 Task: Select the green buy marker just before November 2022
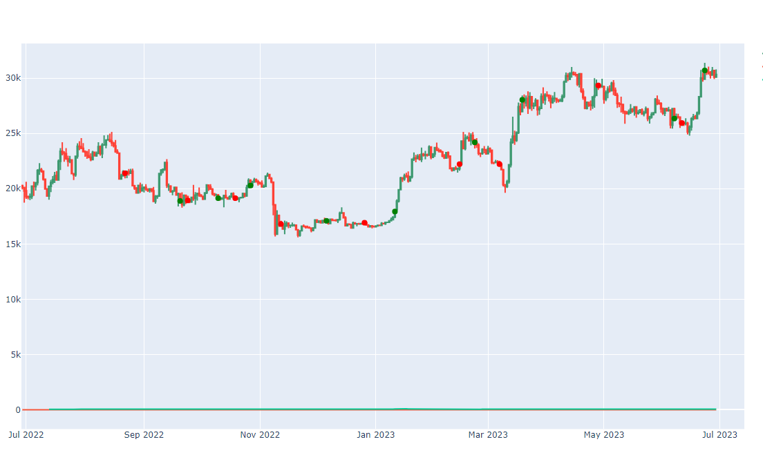pos(250,185)
